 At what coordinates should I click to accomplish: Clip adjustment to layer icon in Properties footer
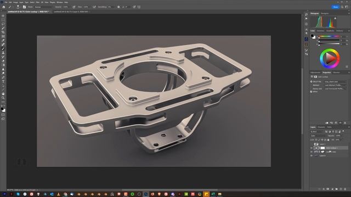click(327, 123)
